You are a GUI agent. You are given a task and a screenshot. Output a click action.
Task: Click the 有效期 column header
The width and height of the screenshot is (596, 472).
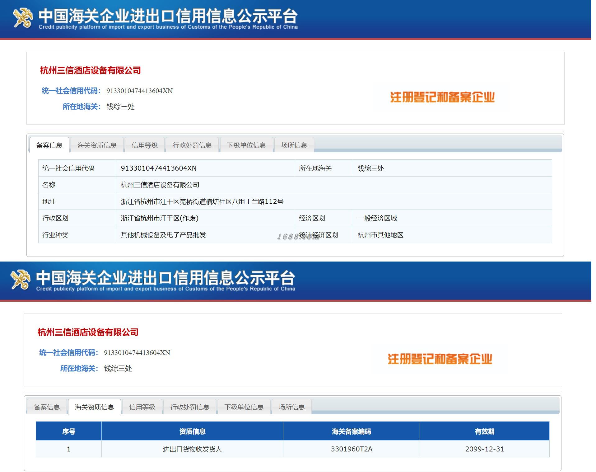(485, 431)
